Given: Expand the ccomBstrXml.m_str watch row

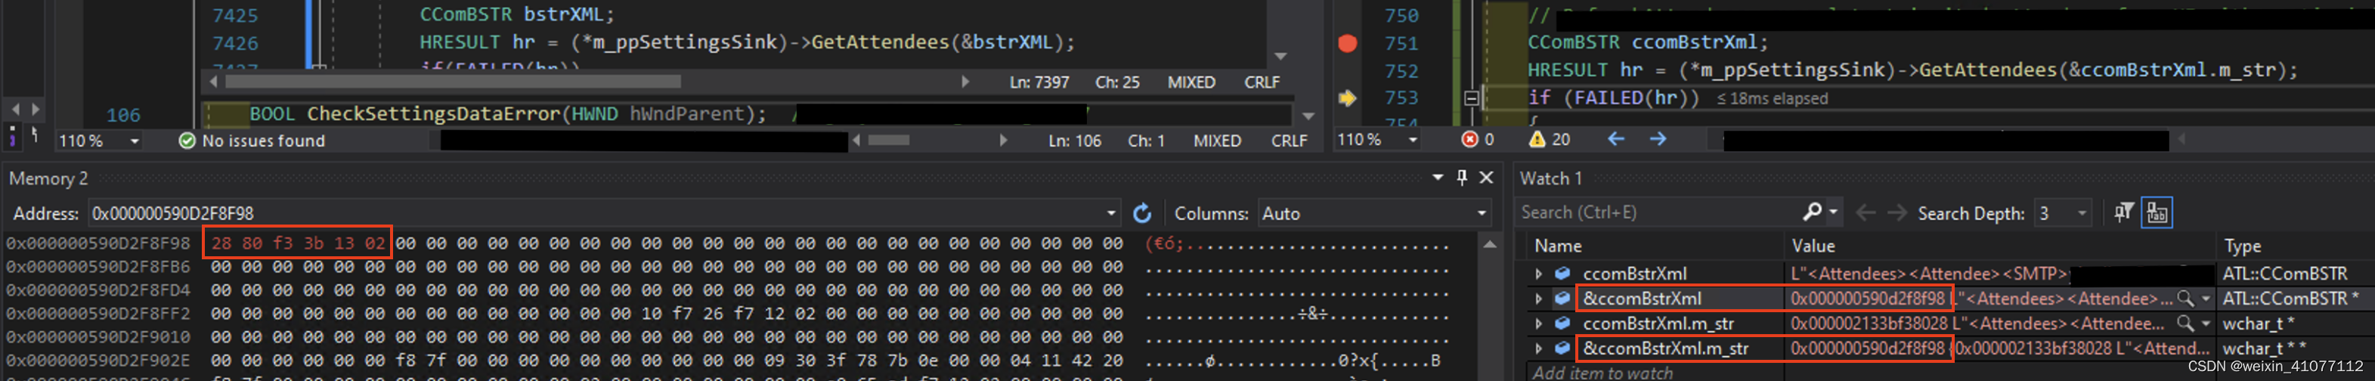Looking at the screenshot, I should [x=1537, y=324].
